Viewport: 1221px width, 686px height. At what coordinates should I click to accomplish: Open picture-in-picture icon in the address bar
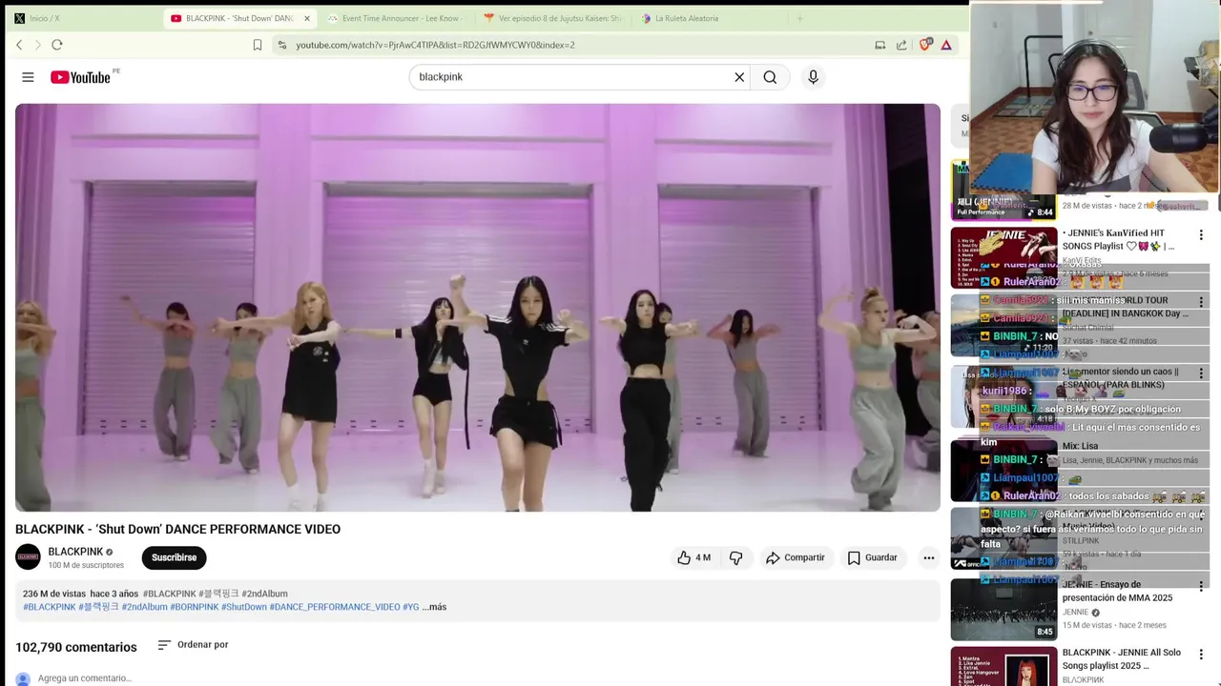[880, 45]
